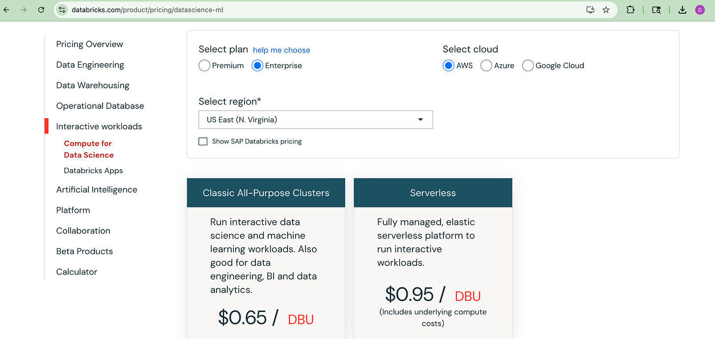Screen dimensions: 715x339
Task: Open the profile avatar D
Action: point(700,10)
